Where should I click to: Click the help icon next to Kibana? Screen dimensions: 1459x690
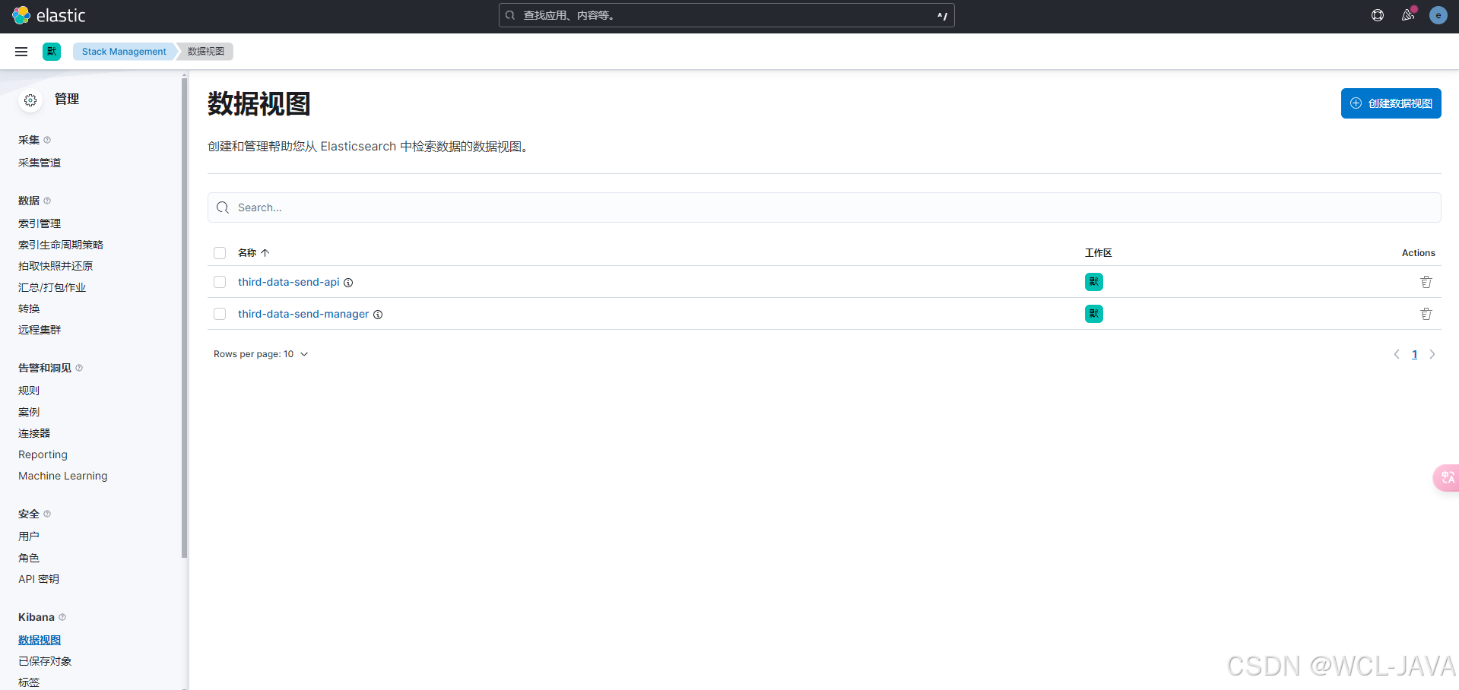(62, 617)
